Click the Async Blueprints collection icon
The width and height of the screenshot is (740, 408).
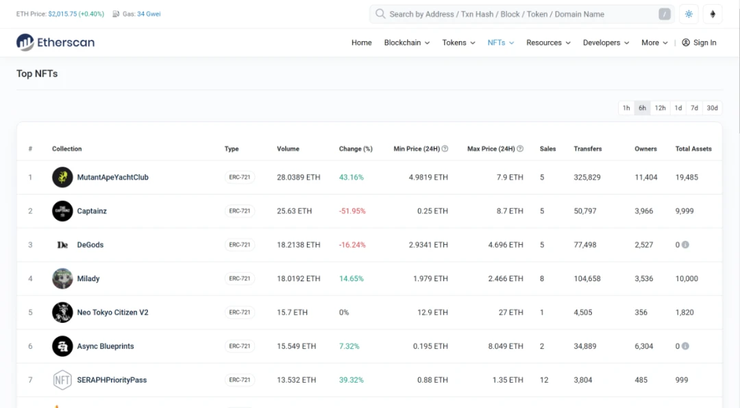[x=62, y=346]
